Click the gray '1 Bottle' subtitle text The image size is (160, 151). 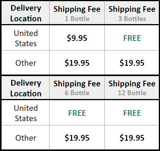77,19
